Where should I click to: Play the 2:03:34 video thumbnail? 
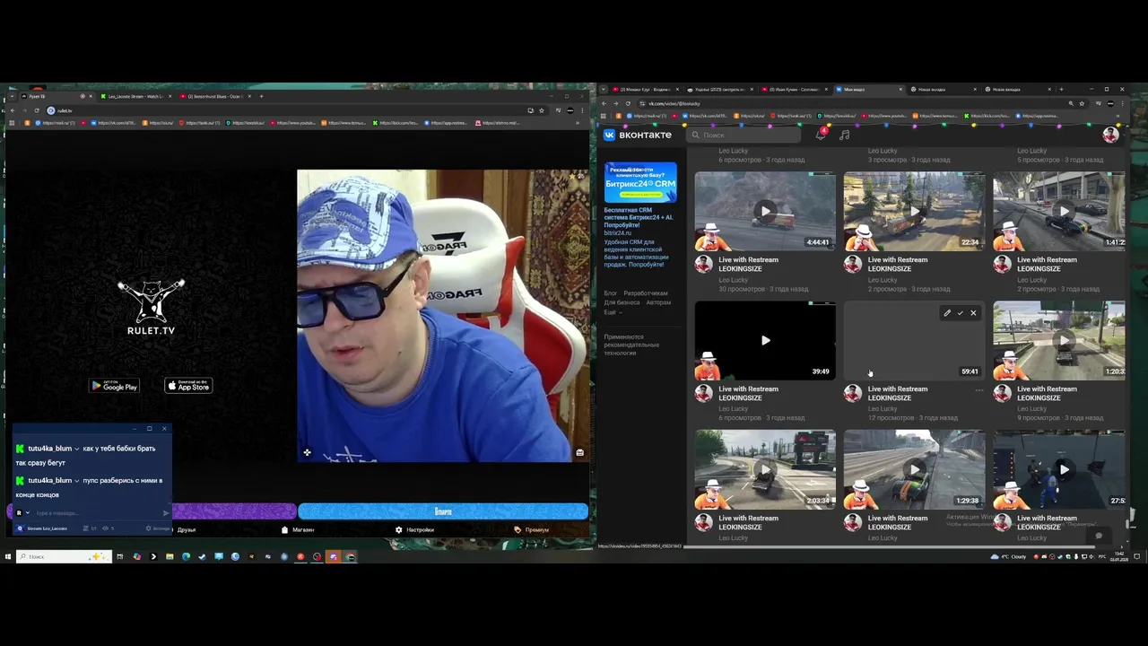coord(765,469)
